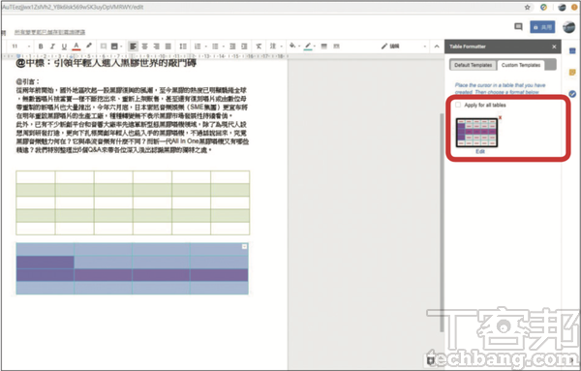Click the blue Share button
The width and height of the screenshot is (581, 371).
coord(542,27)
